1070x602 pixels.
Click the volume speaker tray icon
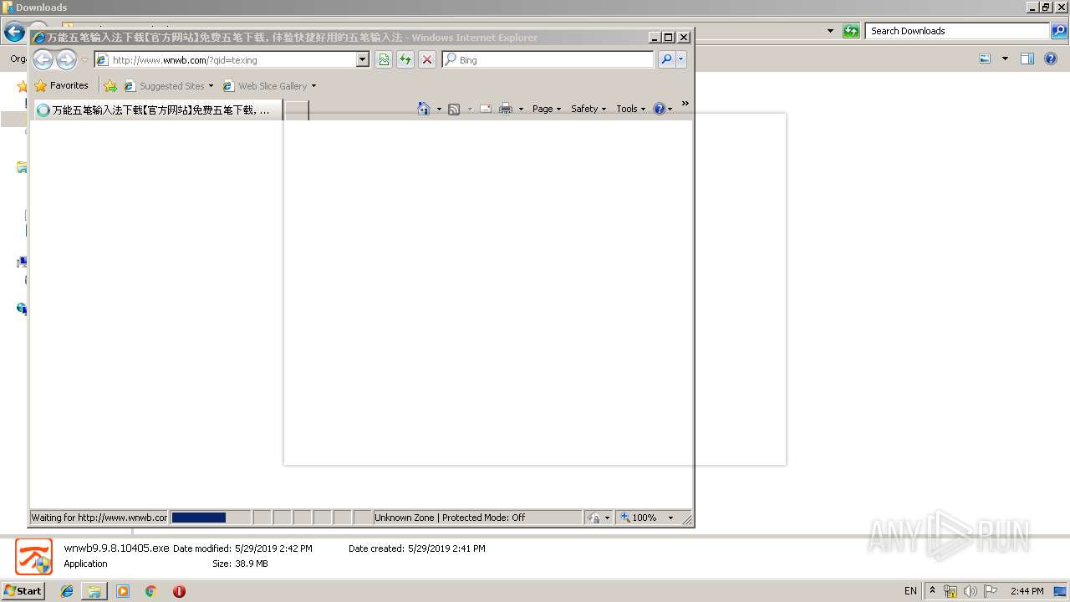(971, 591)
